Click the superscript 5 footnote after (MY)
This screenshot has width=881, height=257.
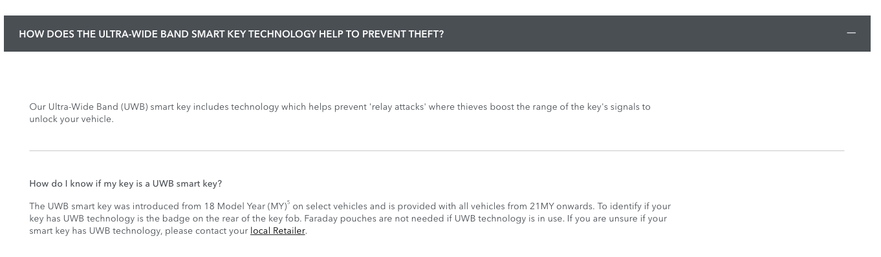288,203
